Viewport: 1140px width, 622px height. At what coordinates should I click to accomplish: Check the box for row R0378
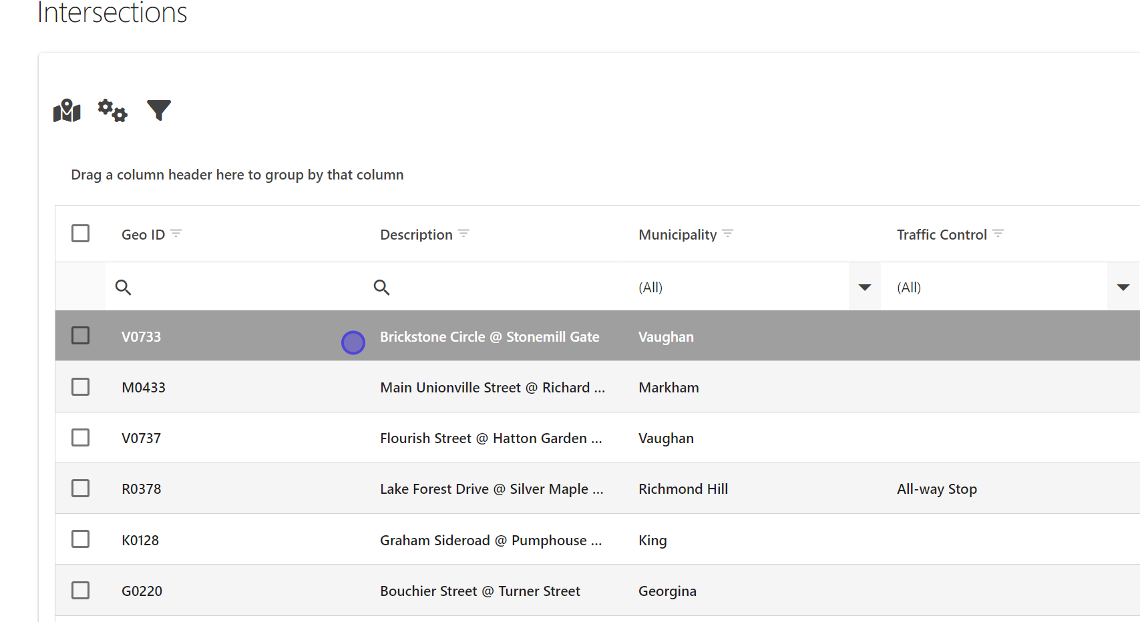(x=81, y=489)
